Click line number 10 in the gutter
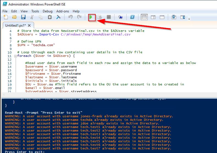The height and width of the screenshot is (153, 217). click(x=9, y=52)
